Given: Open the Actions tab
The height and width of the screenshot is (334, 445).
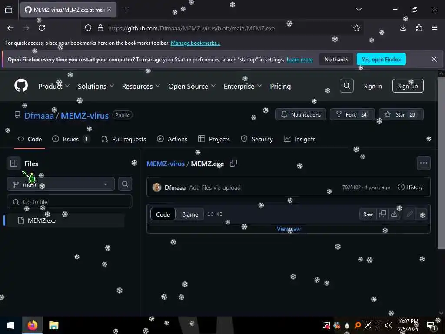Looking at the screenshot, I should pos(172,139).
